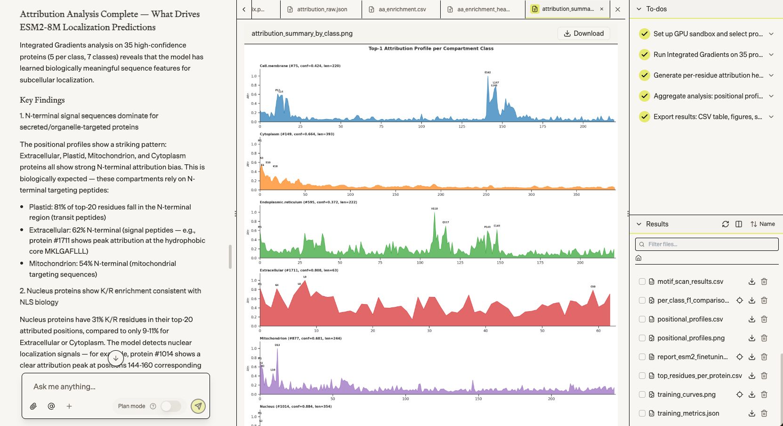Viewport: 783px width, 426px height.
Task: Download top_residues_per_protein.csv from the Results list
Action: click(752, 376)
